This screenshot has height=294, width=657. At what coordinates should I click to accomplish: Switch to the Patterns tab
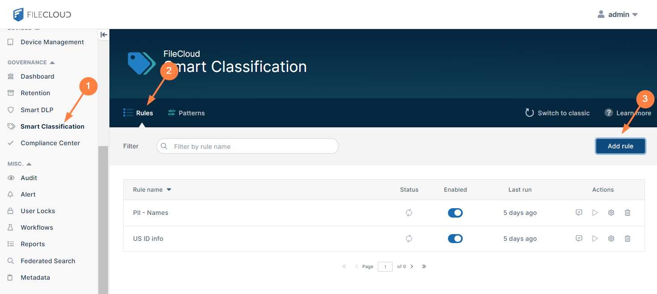coord(186,113)
